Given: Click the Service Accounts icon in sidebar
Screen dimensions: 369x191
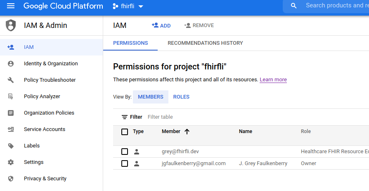Looking at the screenshot, I should (x=11, y=129).
